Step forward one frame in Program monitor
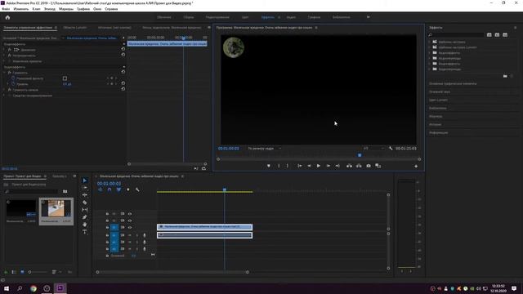 pyautogui.click(x=329, y=166)
